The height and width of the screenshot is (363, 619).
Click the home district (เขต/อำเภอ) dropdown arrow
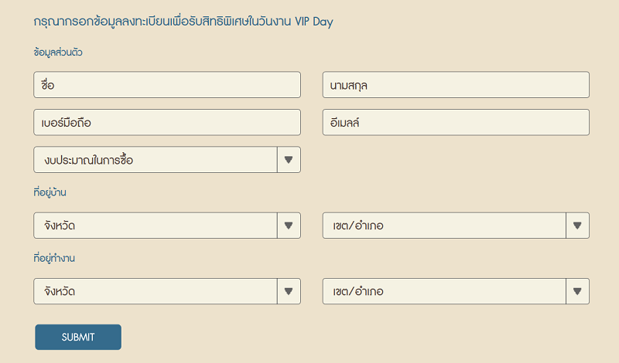click(x=577, y=226)
